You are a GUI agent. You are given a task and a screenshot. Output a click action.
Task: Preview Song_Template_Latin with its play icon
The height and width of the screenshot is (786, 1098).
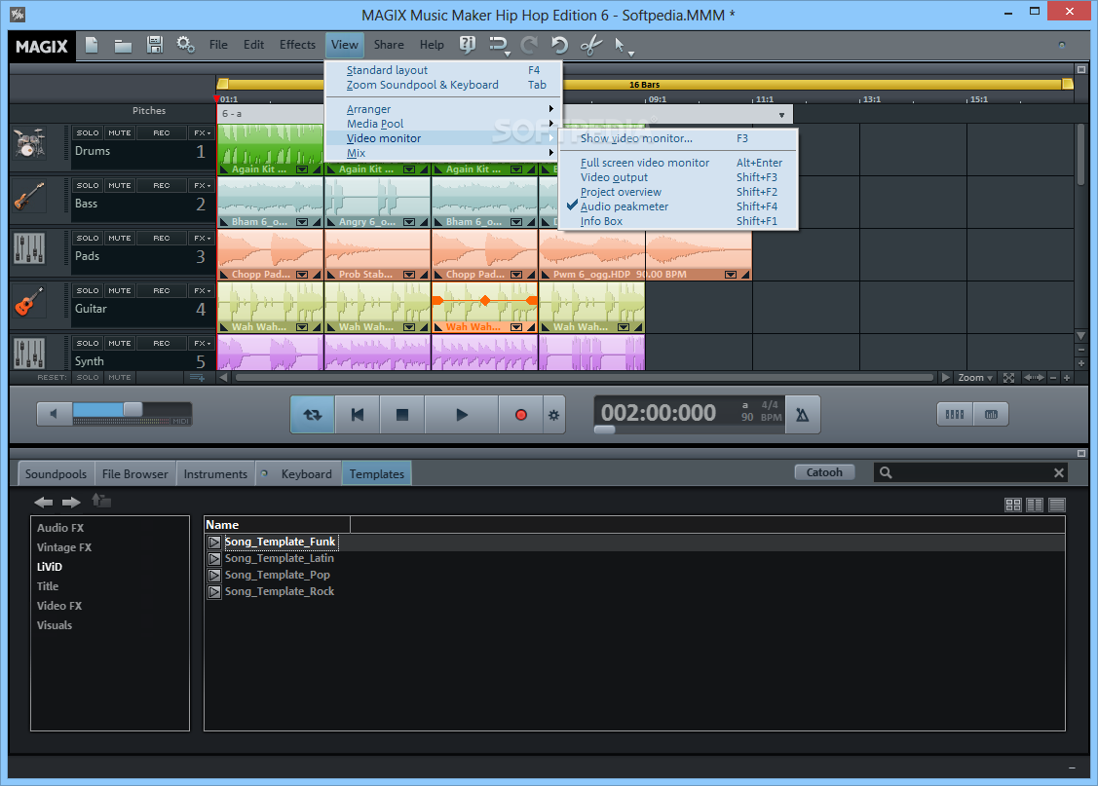pyautogui.click(x=214, y=558)
